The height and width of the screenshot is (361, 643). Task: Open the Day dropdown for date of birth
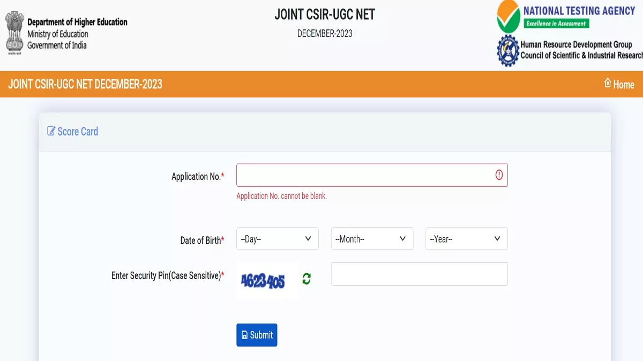277,239
